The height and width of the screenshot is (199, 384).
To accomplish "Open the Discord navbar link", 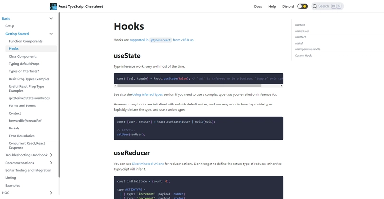I will coord(288,6).
